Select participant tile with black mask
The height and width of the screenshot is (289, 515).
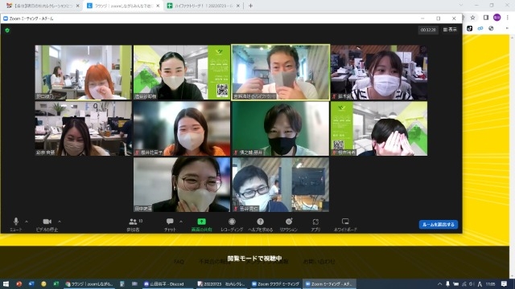point(281,128)
